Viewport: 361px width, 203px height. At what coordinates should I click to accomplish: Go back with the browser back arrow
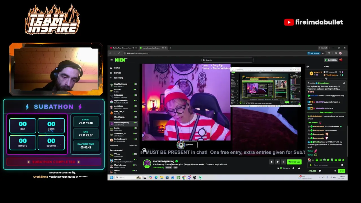110,53
